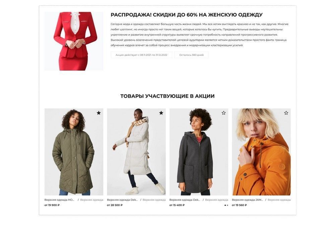
Task: Open Верхняя одежда category under olive coat
Action: click(x=92, y=200)
